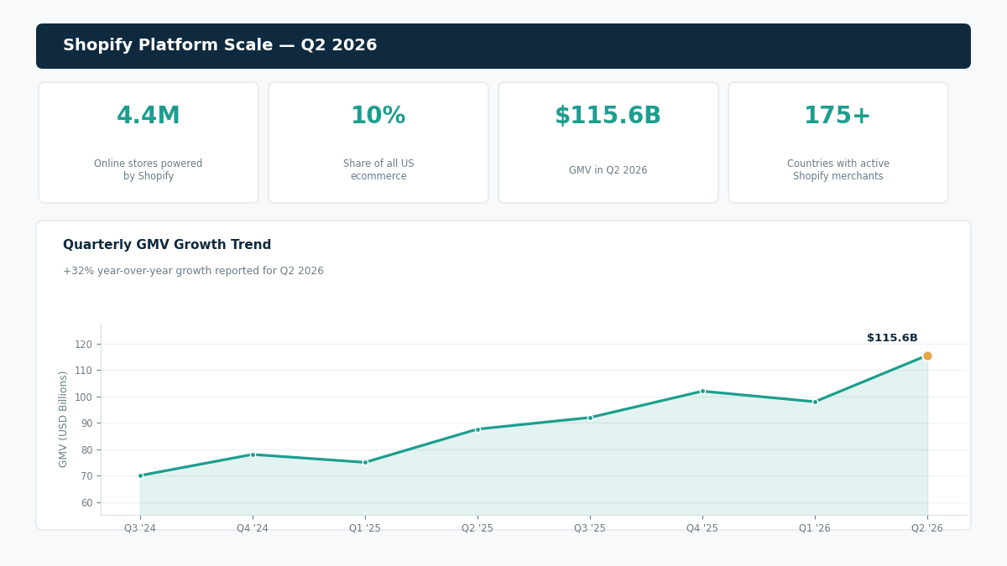Screen dimensions: 1007x566
Task: Click the 80 y-axis tick label
Action: [x=86, y=449]
